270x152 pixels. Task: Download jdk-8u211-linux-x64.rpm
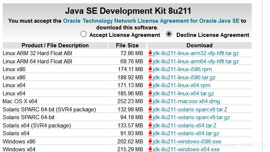click(182, 85)
